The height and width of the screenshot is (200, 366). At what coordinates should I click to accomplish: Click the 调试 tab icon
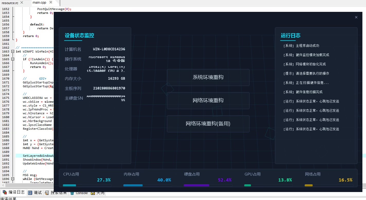(x=30, y=193)
